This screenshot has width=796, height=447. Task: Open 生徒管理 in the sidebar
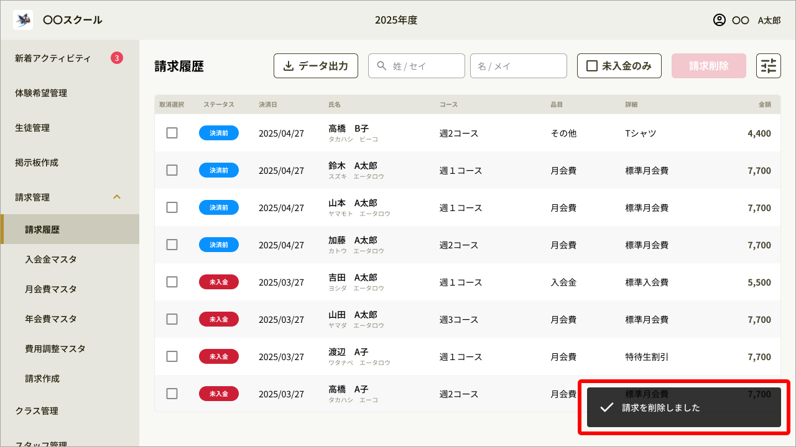pos(31,127)
